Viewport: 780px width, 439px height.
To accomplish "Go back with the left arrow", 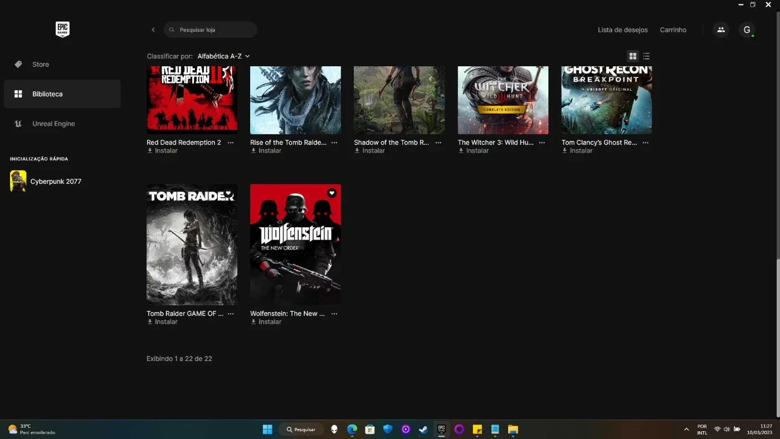I will [x=153, y=30].
